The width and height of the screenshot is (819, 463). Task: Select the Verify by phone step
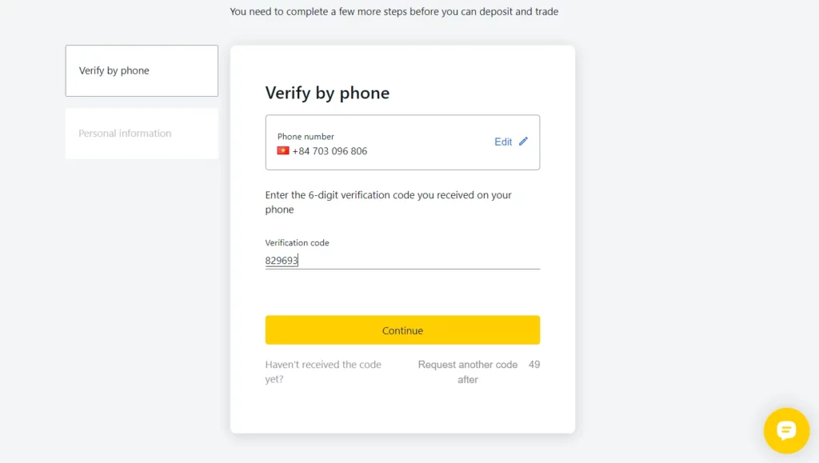[141, 70]
